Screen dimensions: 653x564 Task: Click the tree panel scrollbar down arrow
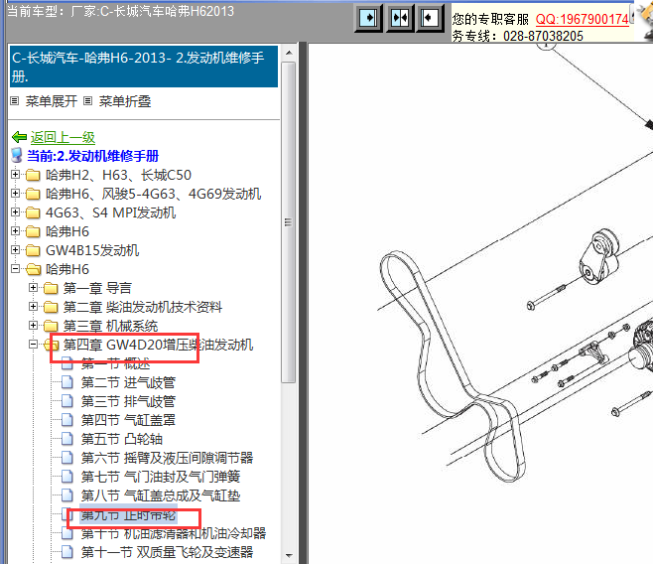tap(289, 556)
